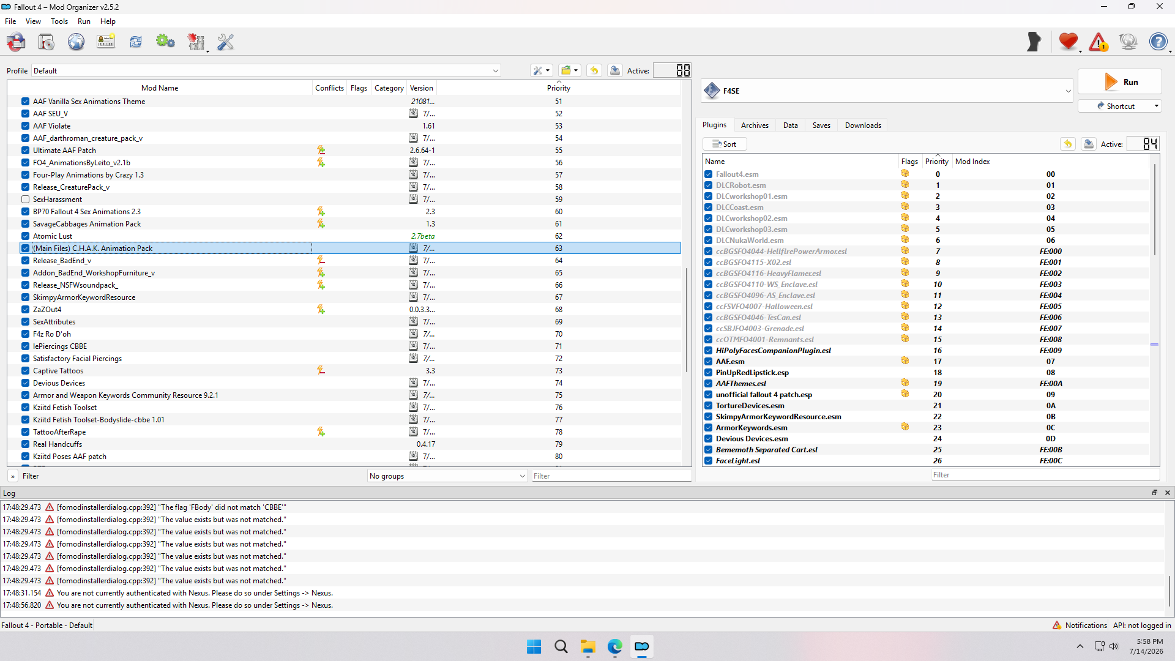Viewport: 1175px width, 661px height.
Task: Open the File menu
Action: point(10,21)
